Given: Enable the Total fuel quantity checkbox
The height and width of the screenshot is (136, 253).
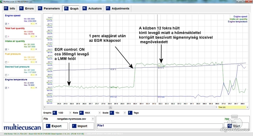Looking at the screenshot, I should click(x=6, y=36).
